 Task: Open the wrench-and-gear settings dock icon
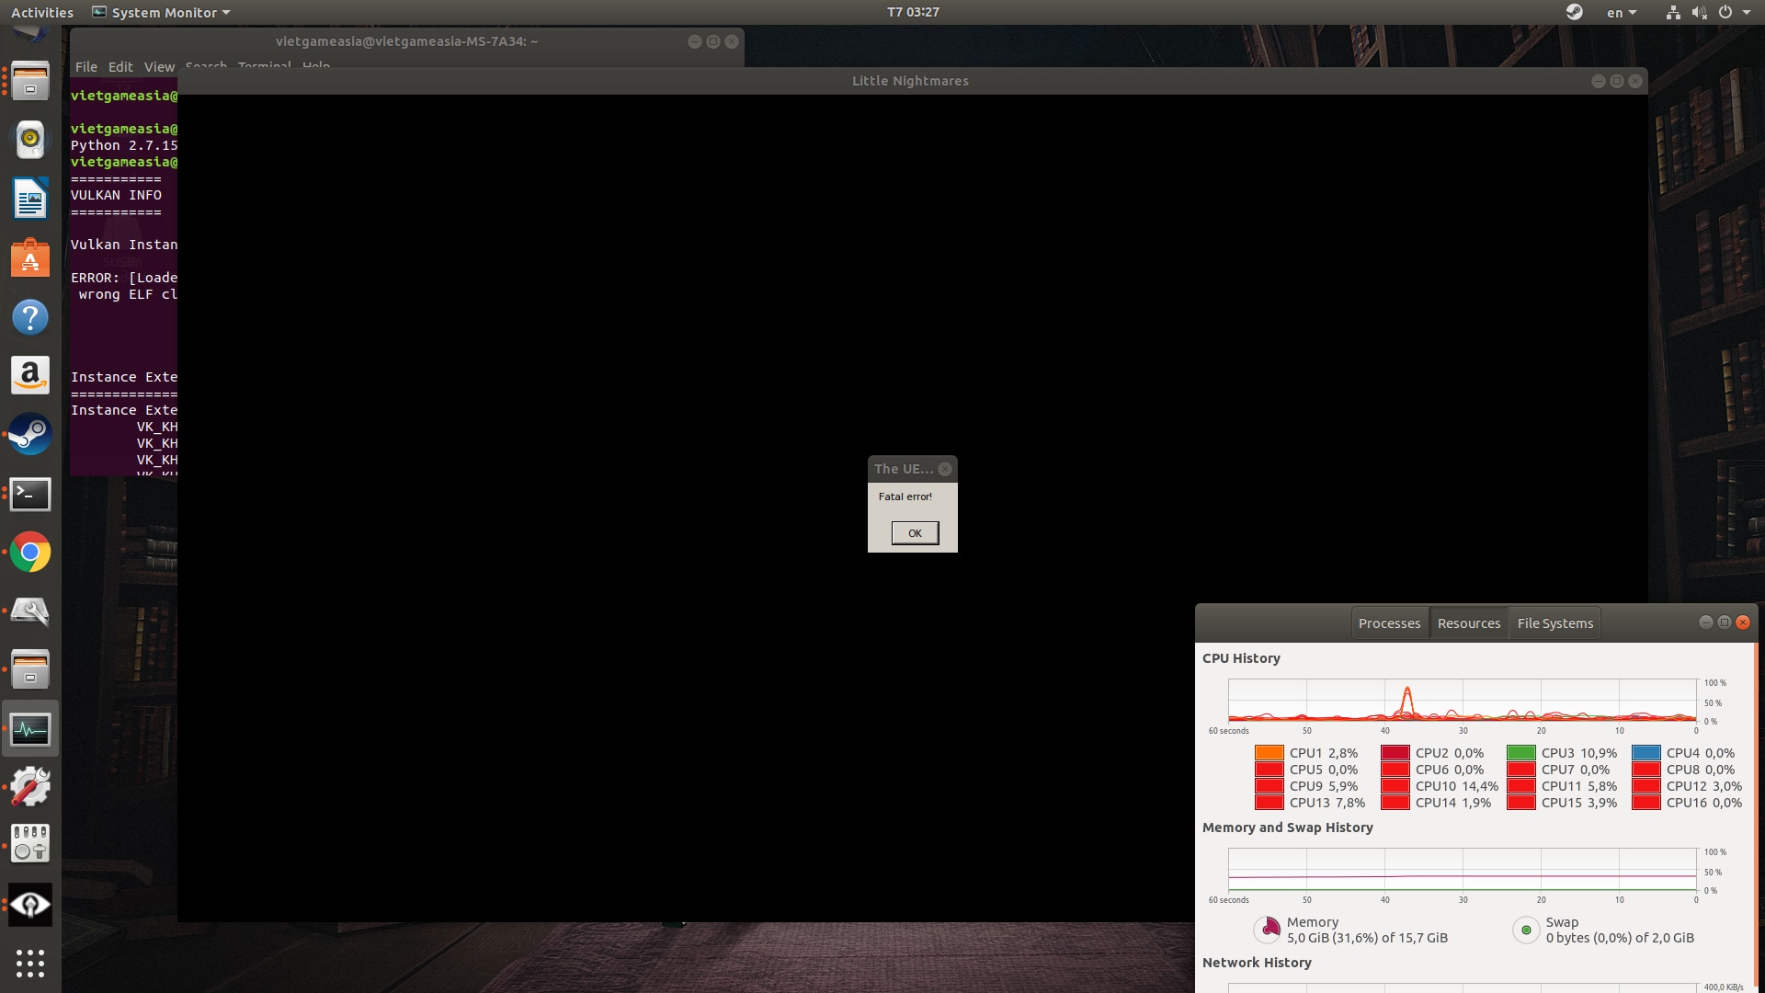pyautogui.click(x=30, y=787)
